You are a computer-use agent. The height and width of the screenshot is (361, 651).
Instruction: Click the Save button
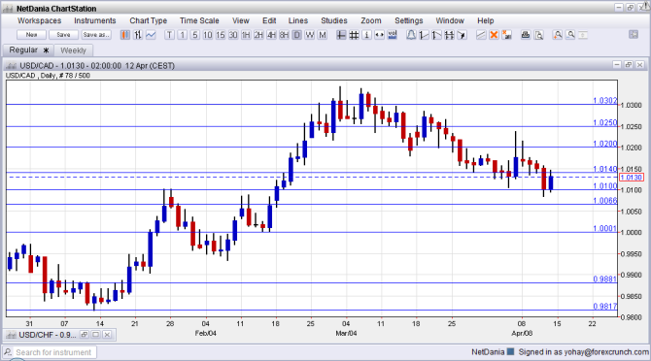click(x=63, y=35)
